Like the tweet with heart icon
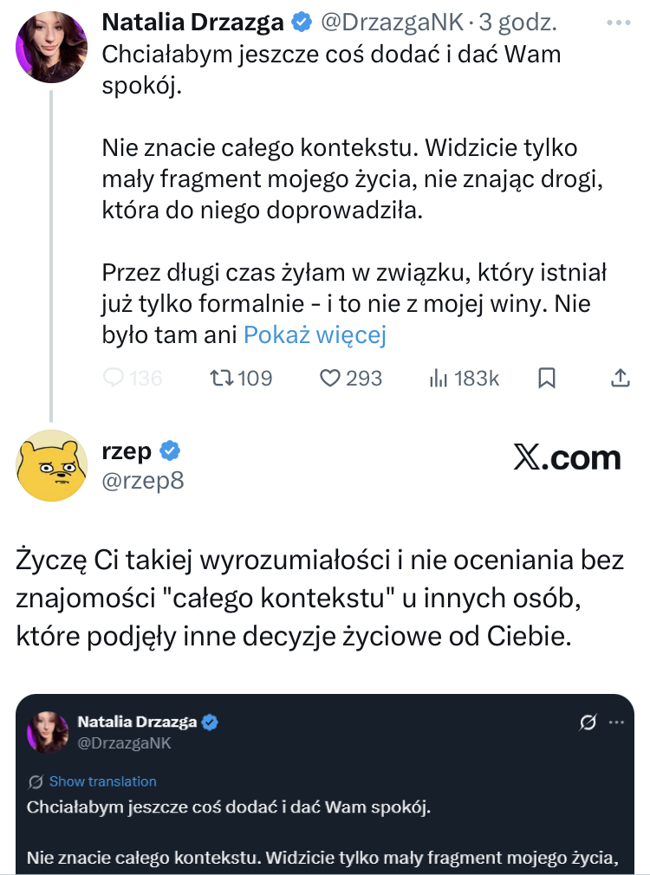This screenshot has height=875, width=650. 329,378
